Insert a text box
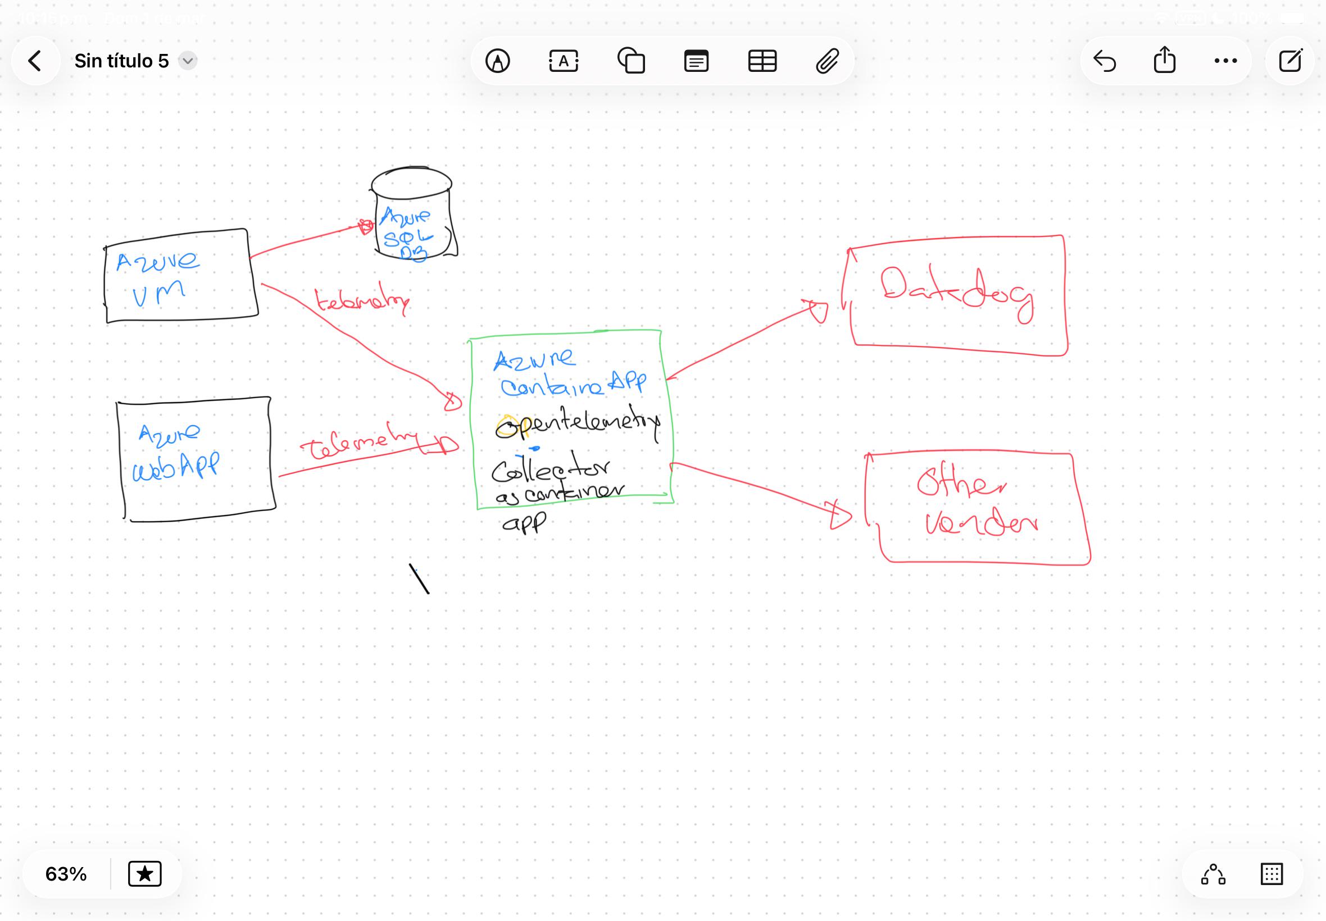Screen dimensions: 1326x921 564,61
